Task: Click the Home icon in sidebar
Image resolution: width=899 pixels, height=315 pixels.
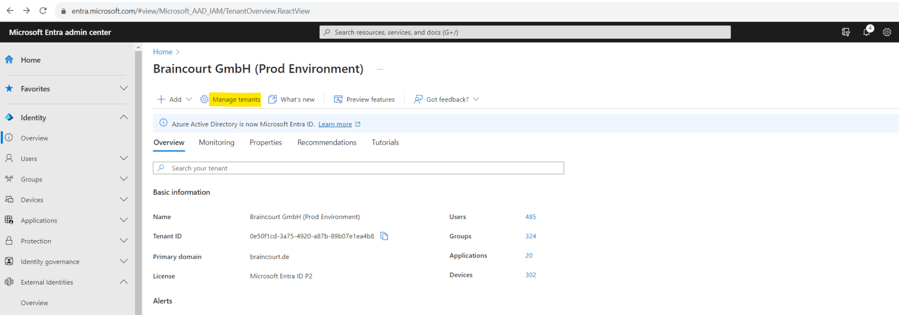Action: (9, 60)
